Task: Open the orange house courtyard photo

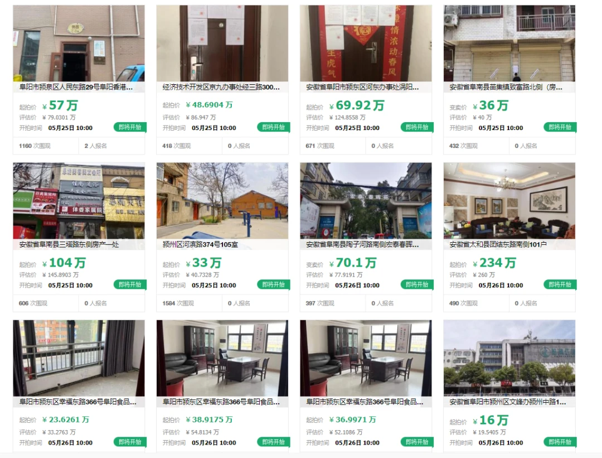Action: [x=222, y=201]
